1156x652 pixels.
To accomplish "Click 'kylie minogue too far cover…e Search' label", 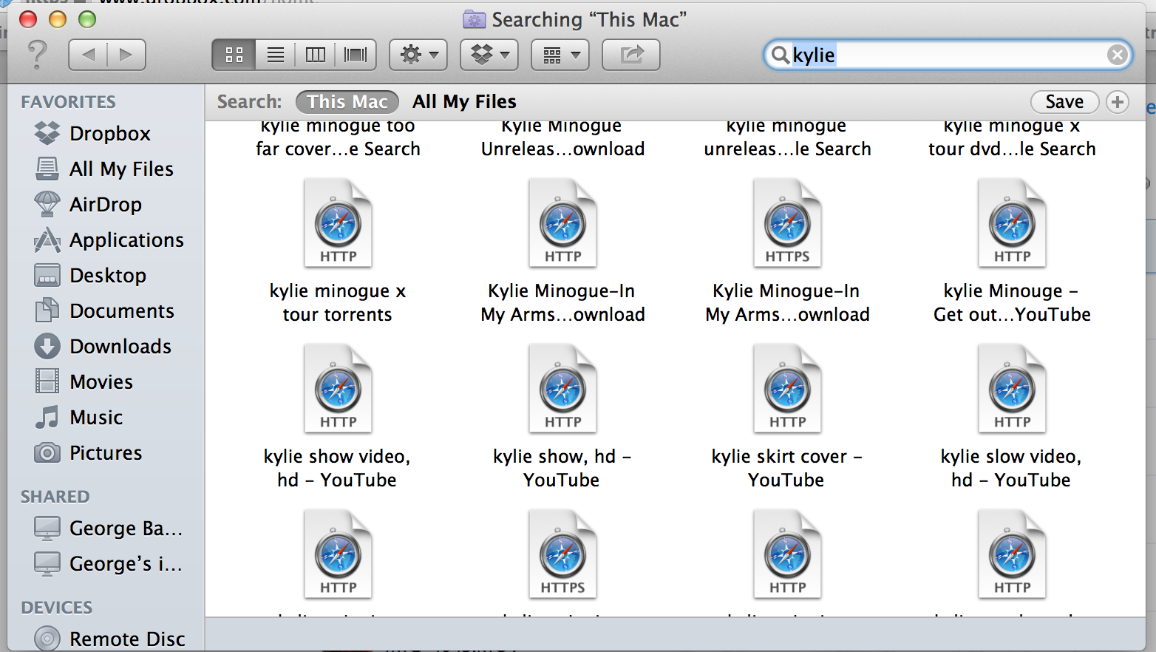I will tap(338, 138).
